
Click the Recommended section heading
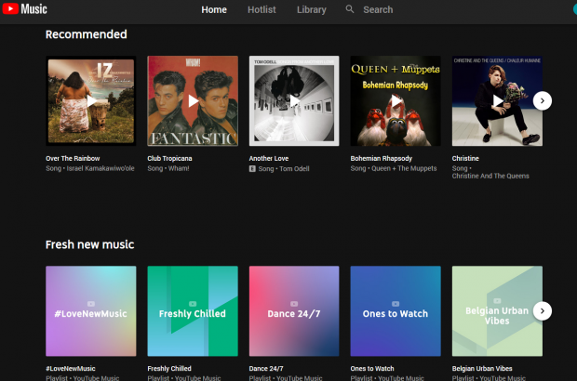pos(87,34)
